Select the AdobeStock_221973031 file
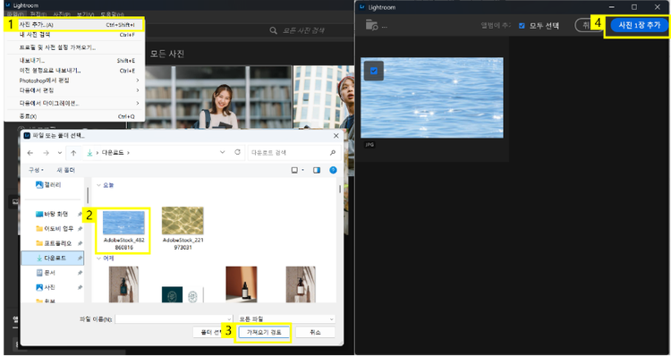Viewport: 671px width, 356px height. pos(183,228)
